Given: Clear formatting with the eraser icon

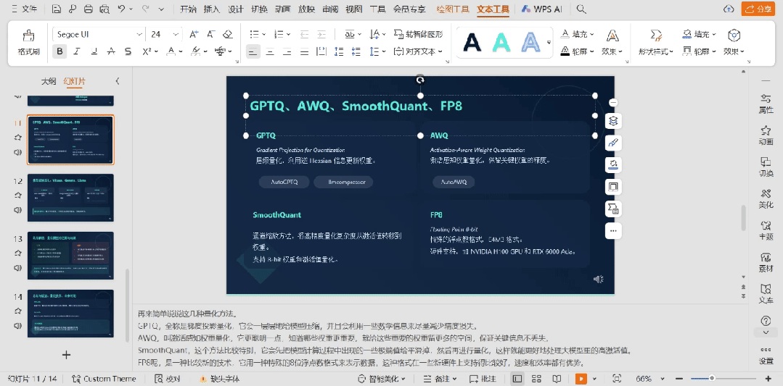Looking at the screenshot, I should pos(228,34).
